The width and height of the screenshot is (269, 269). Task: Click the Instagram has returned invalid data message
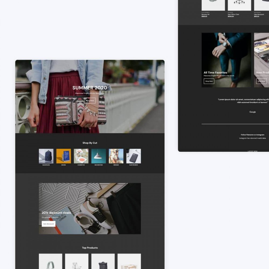point(253,138)
